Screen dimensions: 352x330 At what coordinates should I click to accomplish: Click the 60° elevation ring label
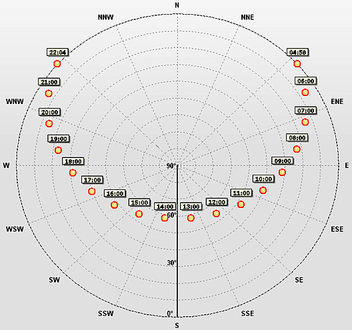(x=172, y=215)
